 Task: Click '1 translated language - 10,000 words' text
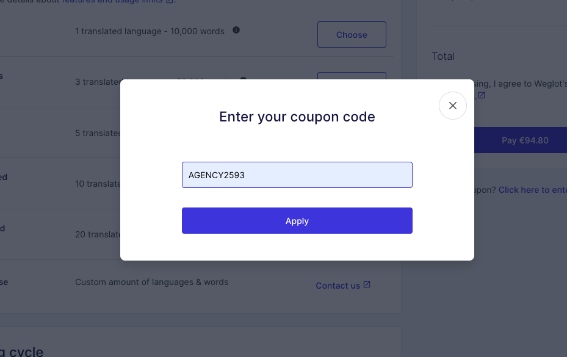[150, 31]
